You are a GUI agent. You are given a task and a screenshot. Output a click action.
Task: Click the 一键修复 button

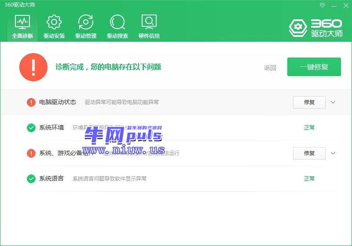[314, 67]
